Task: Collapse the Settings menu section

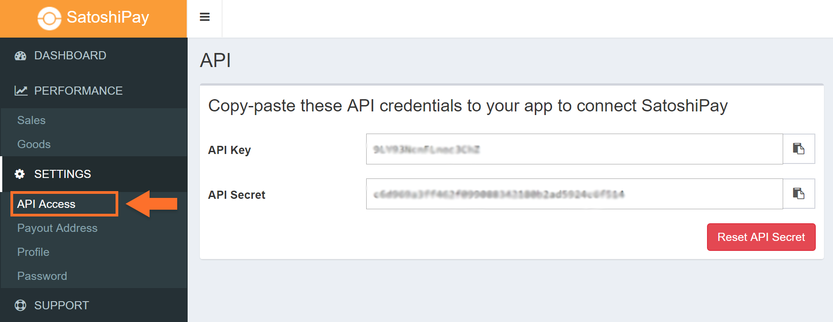Action: coord(63,174)
